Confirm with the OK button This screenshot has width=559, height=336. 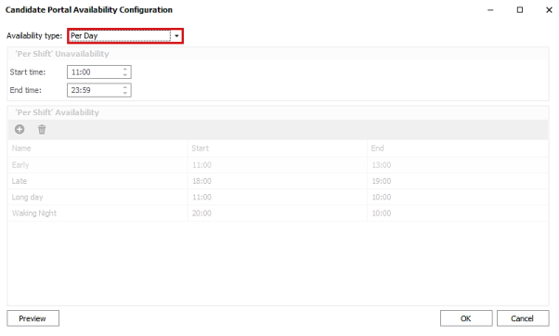466,318
